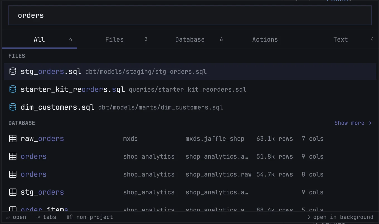Viewport: 379px width, 224px height.
Task: Focus the search field containing orders
Action: tap(190, 15)
